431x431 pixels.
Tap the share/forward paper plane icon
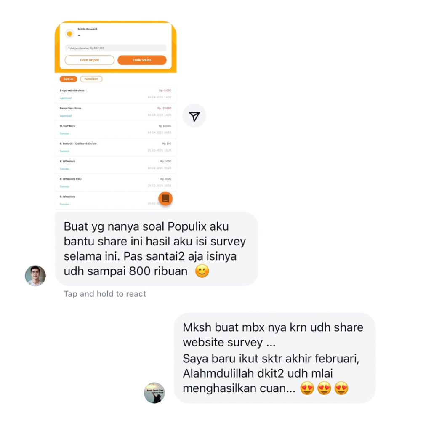click(x=194, y=116)
